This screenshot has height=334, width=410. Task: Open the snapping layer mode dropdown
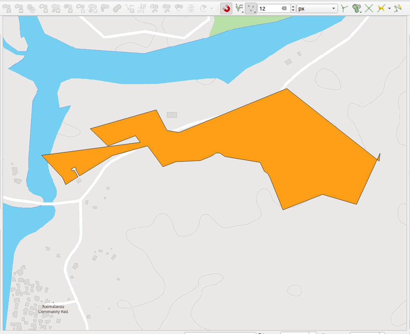point(239,8)
